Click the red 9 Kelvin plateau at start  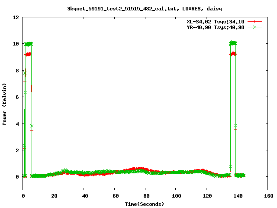[29, 54]
